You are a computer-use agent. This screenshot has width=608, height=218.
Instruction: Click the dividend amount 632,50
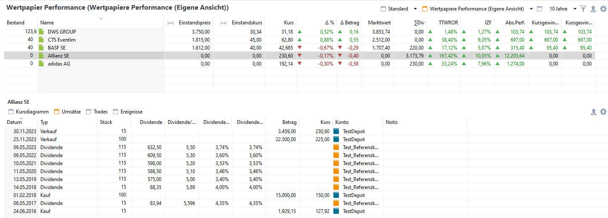pyautogui.click(x=154, y=147)
